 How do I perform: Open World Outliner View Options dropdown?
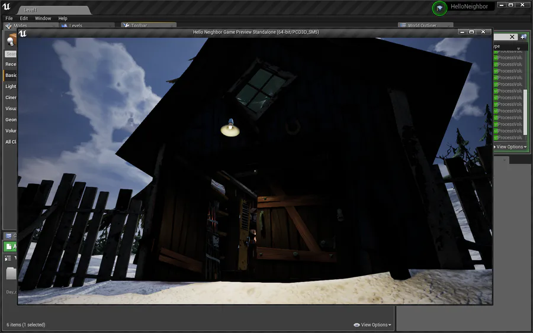point(510,147)
